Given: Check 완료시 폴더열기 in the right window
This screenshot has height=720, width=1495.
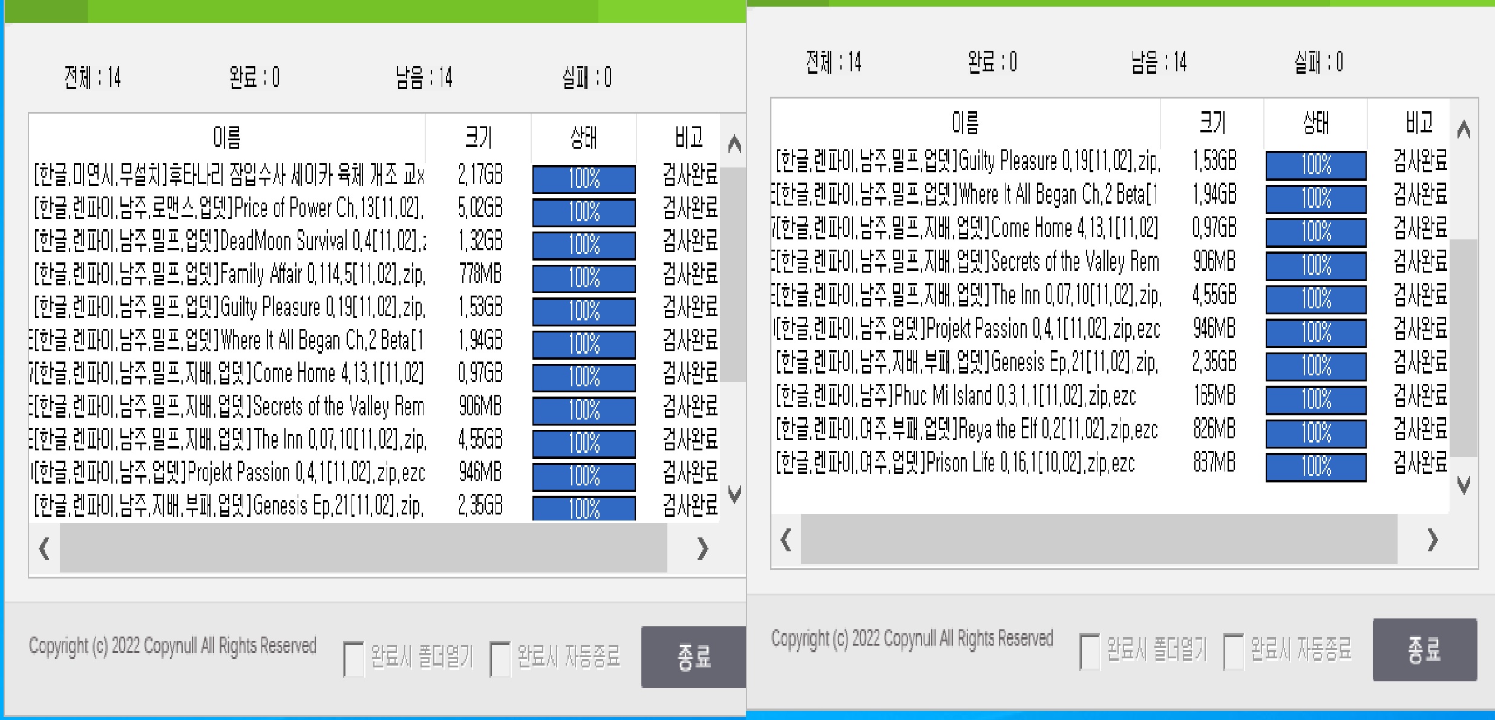Looking at the screenshot, I should pyautogui.click(x=1090, y=651).
